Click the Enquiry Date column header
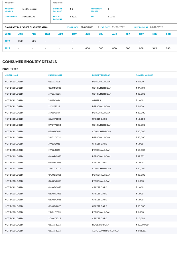The height and width of the screenshot is (256, 179). pos(55,75)
